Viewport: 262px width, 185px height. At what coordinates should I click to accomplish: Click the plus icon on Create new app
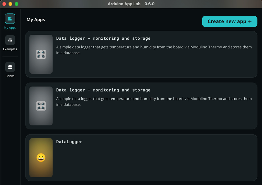point(250,21)
